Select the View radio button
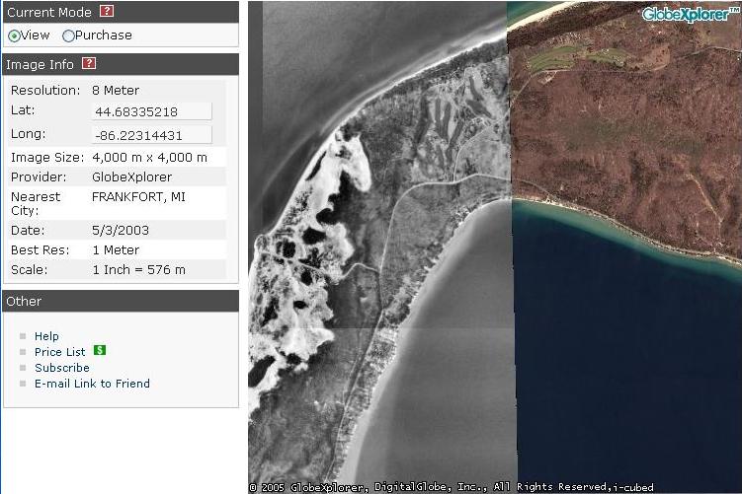Viewport: 742px width, 494px height. coord(14,35)
